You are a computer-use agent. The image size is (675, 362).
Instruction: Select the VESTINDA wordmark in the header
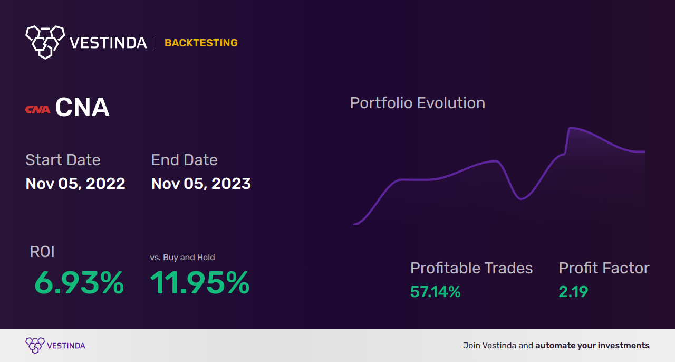(x=108, y=43)
